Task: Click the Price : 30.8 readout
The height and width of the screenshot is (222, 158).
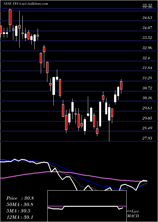Action: (20, 198)
